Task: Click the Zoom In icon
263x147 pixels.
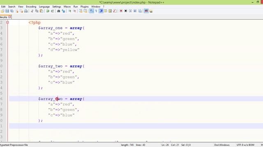Action: 69,11
